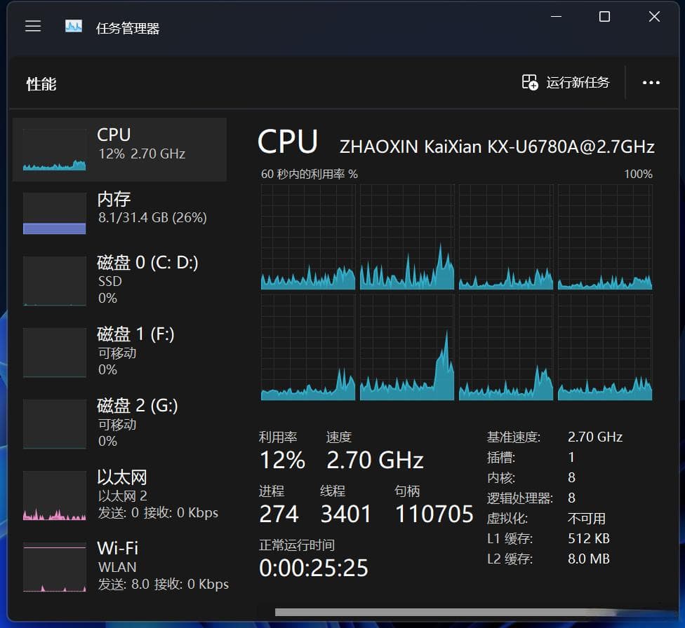The height and width of the screenshot is (628, 685).
Task: Click the third core graph in bottom row
Action: (x=506, y=348)
